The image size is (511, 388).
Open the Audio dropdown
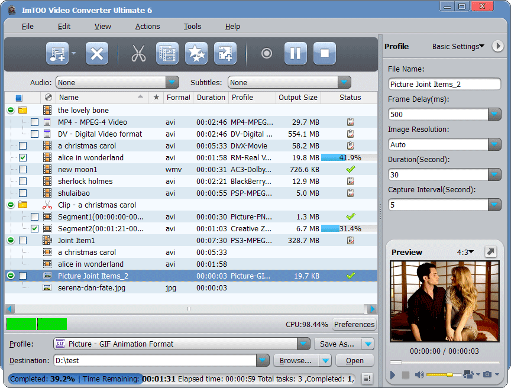(172, 82)
